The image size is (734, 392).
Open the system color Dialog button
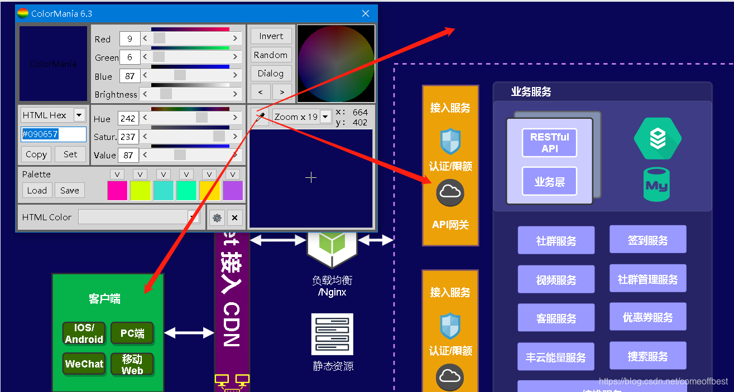tap(271, 73)
